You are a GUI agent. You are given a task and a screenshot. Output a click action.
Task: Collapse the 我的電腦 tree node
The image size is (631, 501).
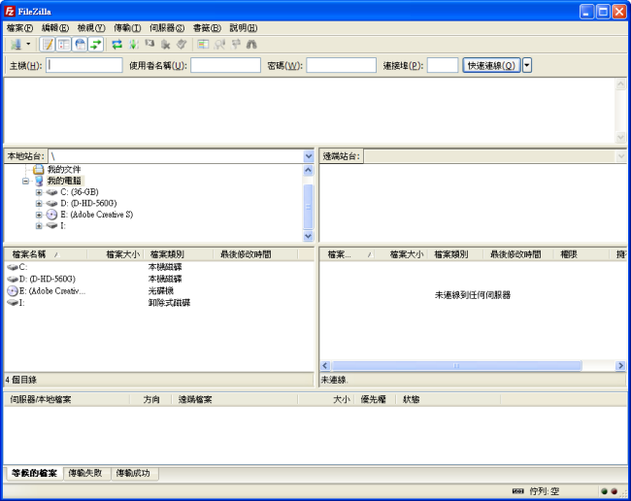(26, 182)
